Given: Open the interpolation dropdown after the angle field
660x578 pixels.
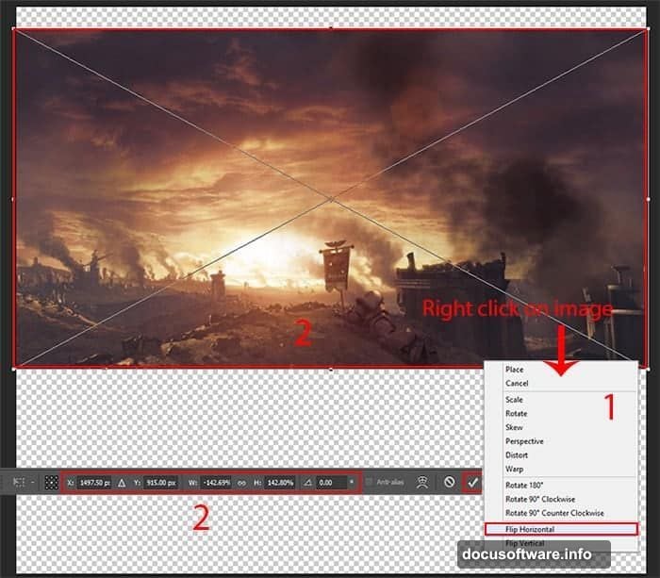Looking at the screenshot, I should tap(352, 481).
